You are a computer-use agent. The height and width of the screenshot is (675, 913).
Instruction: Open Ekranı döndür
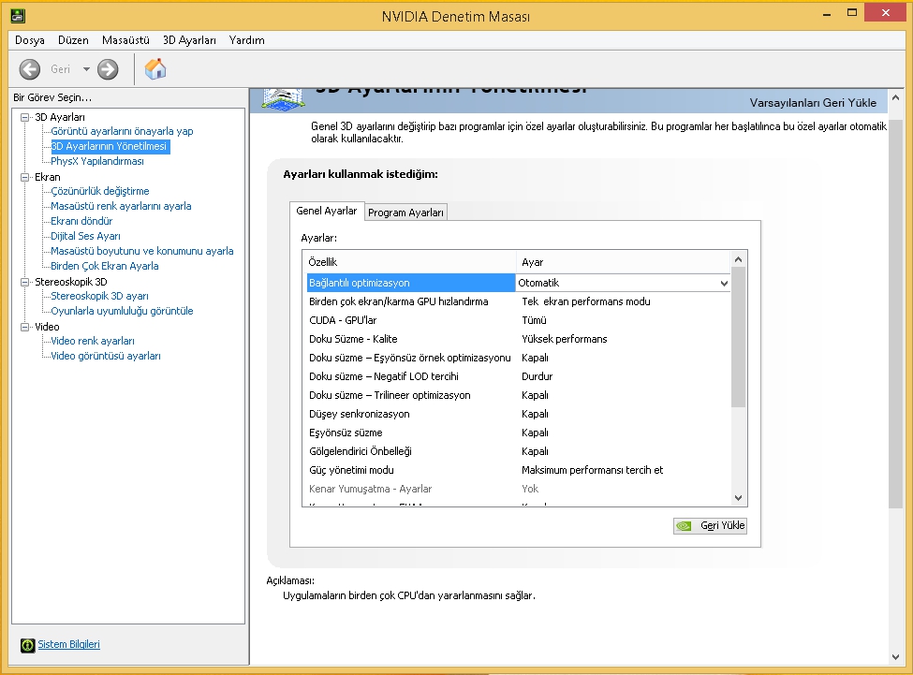point(81,221)
